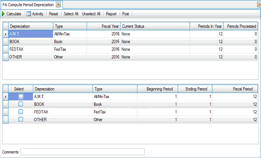The image size is (261, 158).
Task: Click the Reset toolbar button
Action: tap(53, 14)
